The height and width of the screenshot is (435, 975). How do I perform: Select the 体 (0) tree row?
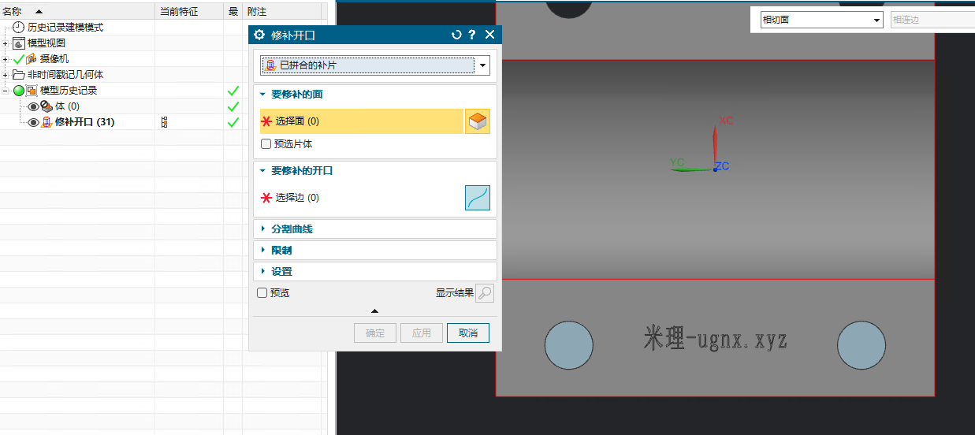[x=67, y=106]
